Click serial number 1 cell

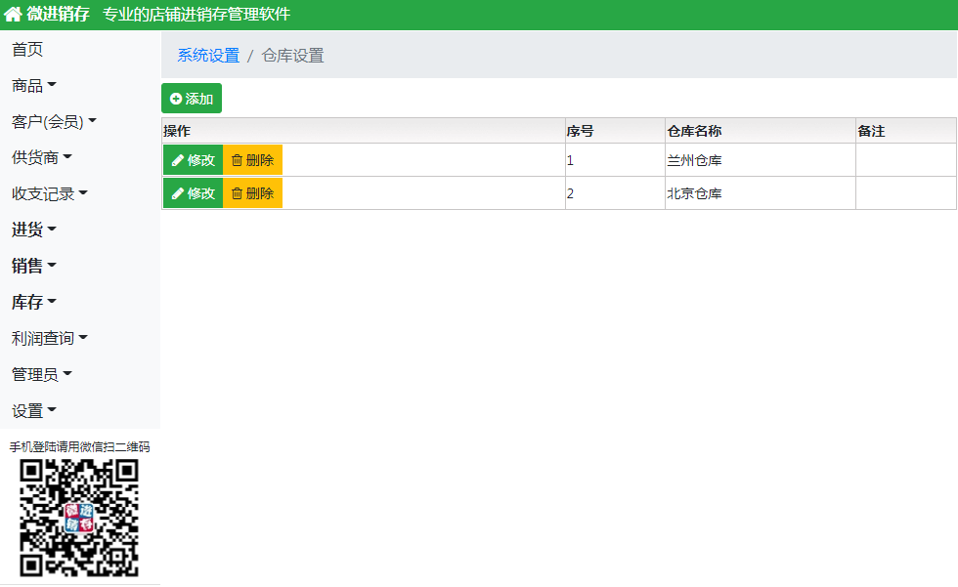pyautogui.click(x=615, y=160)
